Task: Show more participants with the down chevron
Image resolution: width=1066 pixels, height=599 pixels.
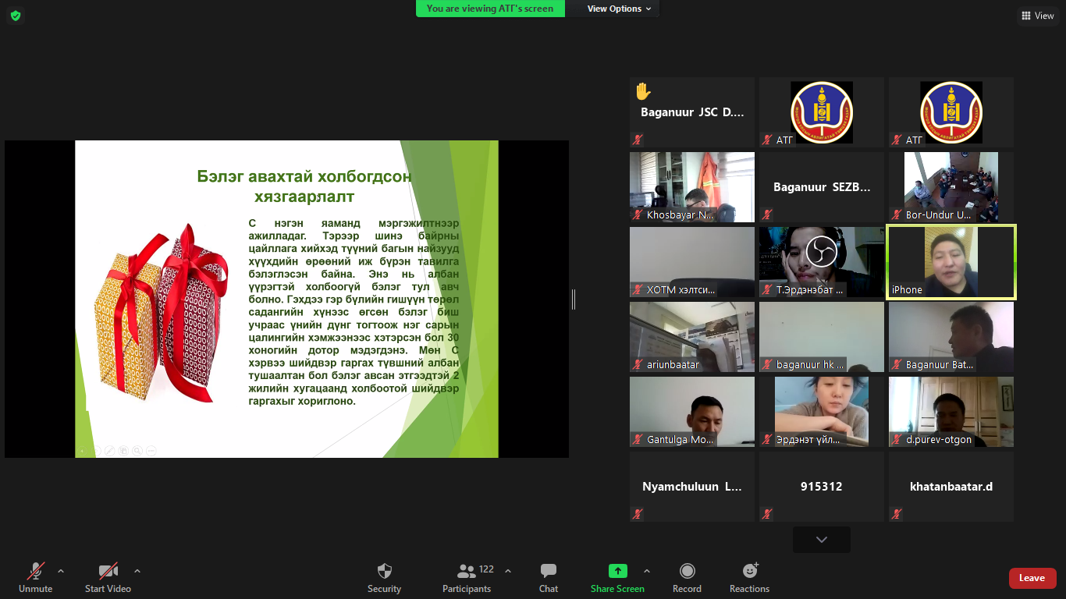Action: click(x=821, y=540)
